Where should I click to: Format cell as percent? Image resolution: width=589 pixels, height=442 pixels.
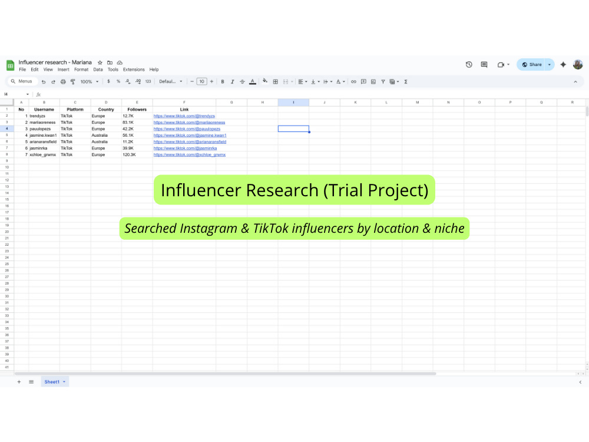click(x=118, y=81)
